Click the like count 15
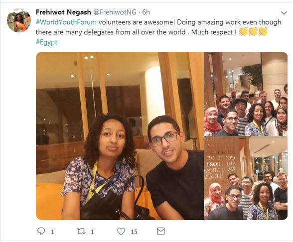The height and width of the screenshot is (242, 293). [x=134, y=232]
